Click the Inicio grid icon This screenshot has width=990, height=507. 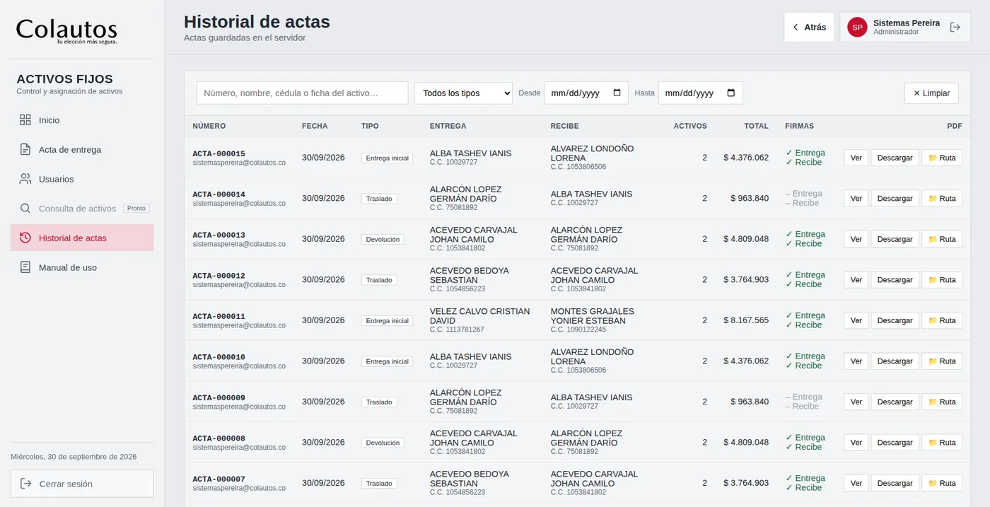coord(25,120)
